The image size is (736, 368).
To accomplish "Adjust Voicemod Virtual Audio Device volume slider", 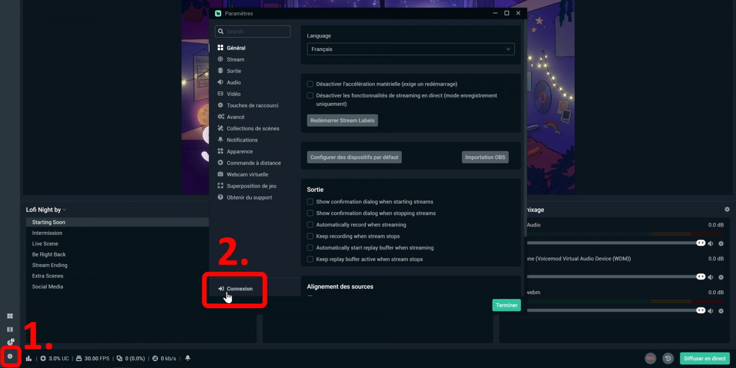I will click(x=615, y=276).
